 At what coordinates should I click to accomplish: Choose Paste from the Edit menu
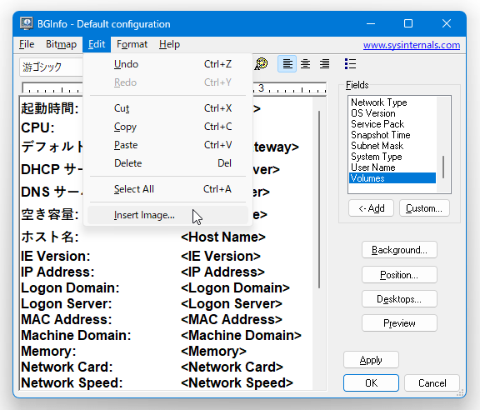(167, 145)
